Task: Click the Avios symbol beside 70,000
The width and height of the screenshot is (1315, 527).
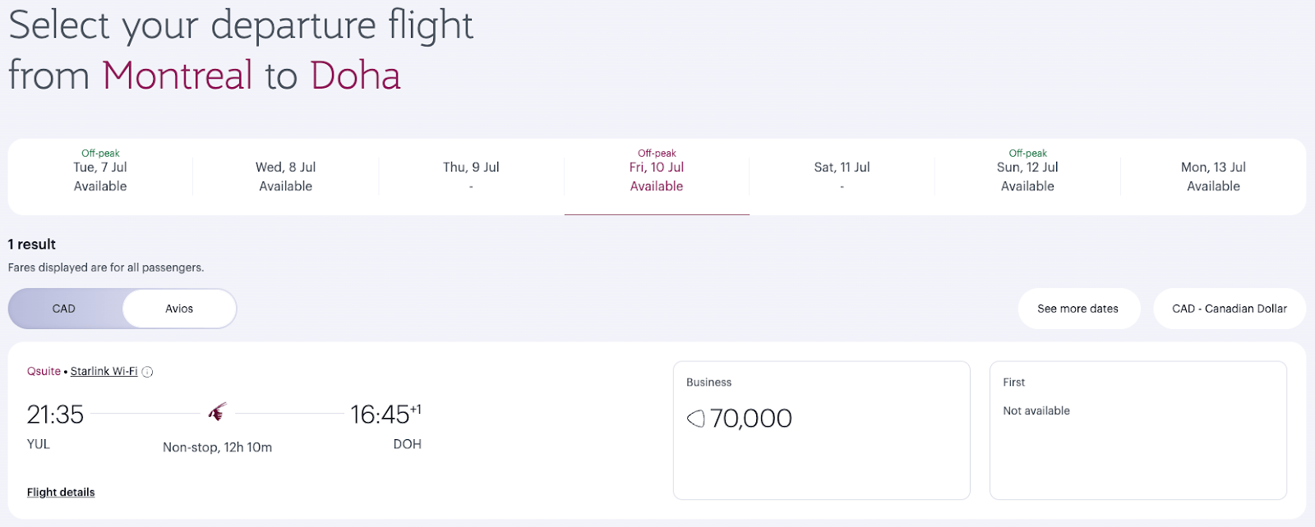Action: [x=696, y=419]
